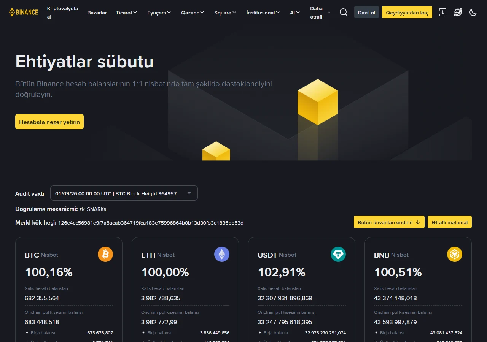Image resolution: width=487 pixels, height=342 pixels.
Task: Click the Bitcoin coin icon
Action: tap(105, 254)
